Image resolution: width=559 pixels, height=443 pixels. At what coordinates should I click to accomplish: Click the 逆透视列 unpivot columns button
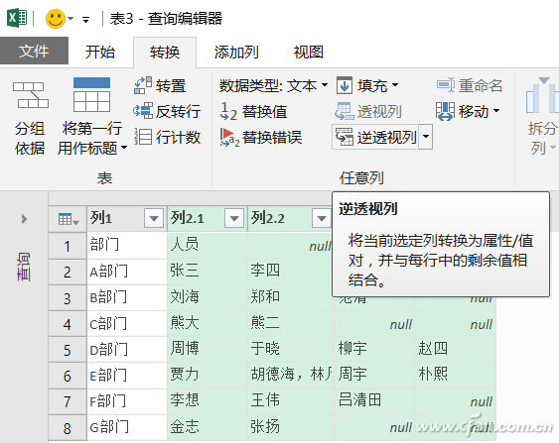click(x=375, y=137)
